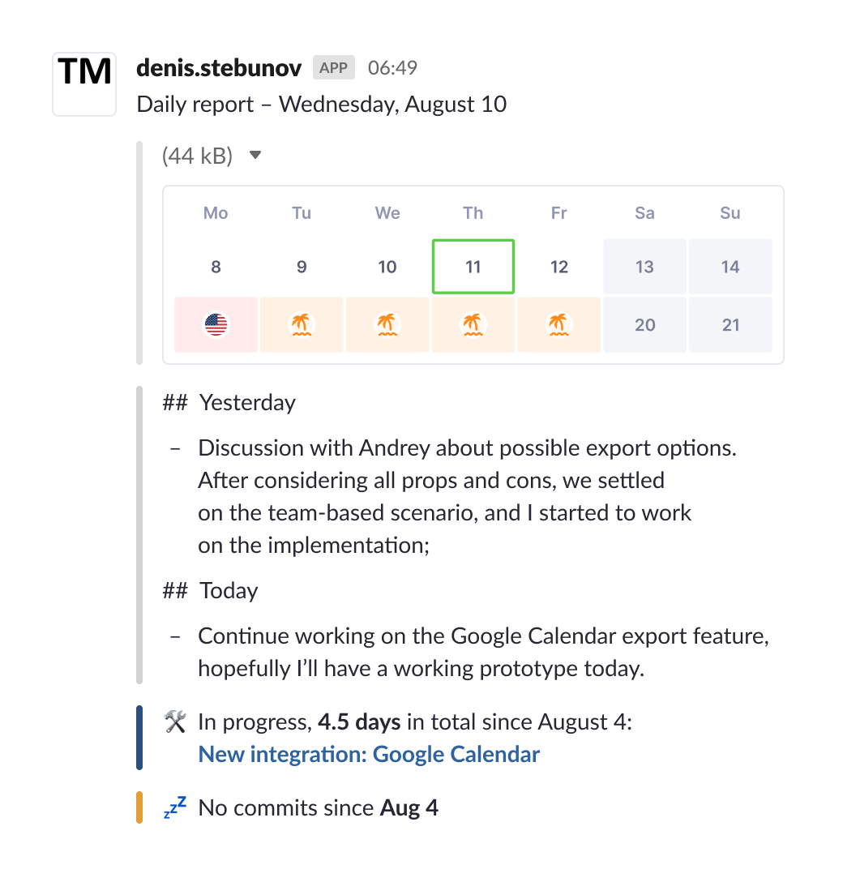
Task: Click the US flag holiday icon
Action: [x=216, y=325]
